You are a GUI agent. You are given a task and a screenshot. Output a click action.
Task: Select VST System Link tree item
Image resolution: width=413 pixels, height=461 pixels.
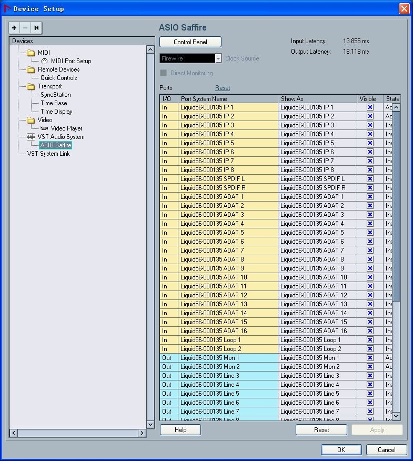pos(48,154)
